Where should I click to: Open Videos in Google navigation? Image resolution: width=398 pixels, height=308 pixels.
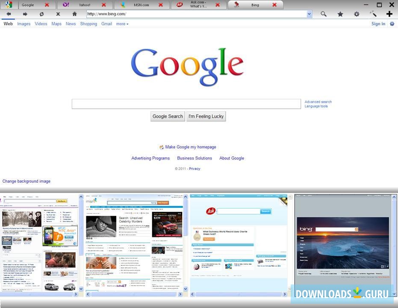[x=41, y=24]
